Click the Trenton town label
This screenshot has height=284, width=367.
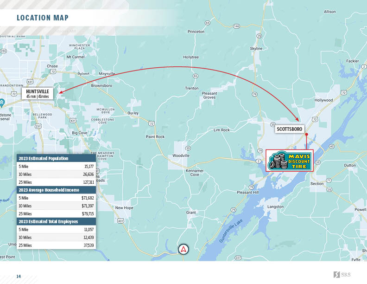click(x=192, y=88)
